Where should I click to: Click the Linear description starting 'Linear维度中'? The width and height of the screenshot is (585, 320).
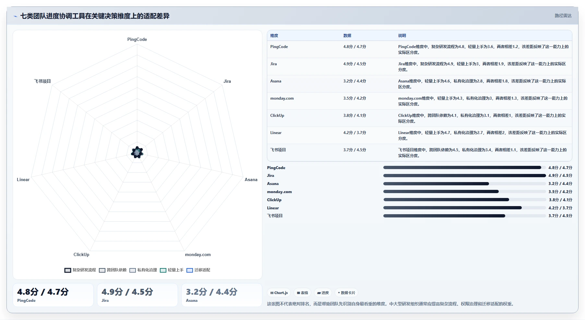tap(482, 136)
